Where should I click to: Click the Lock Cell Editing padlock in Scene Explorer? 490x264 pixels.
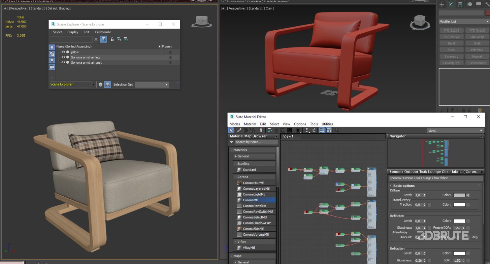pyautogui.click(x=112, y=39)
